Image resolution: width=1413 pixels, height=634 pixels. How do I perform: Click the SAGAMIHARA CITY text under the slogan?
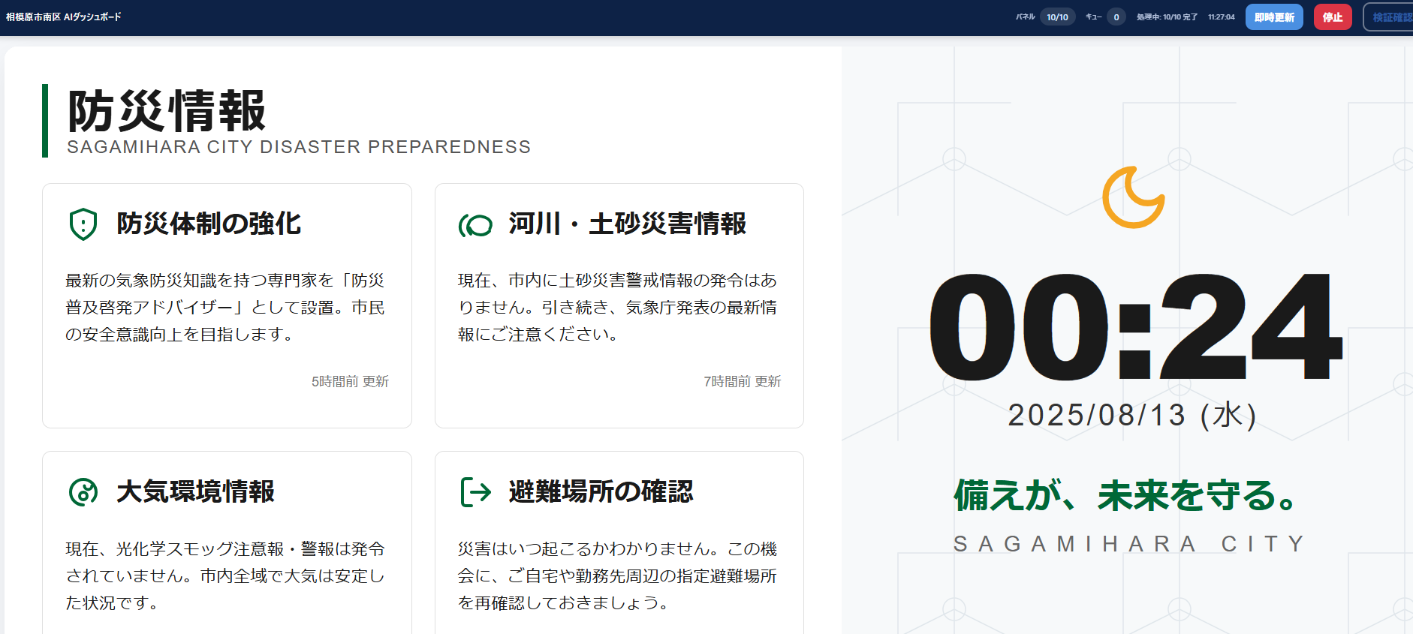click(x=1129, y=544)
